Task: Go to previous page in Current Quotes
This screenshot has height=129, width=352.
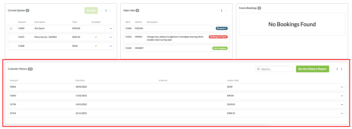Action: point(102,10)
